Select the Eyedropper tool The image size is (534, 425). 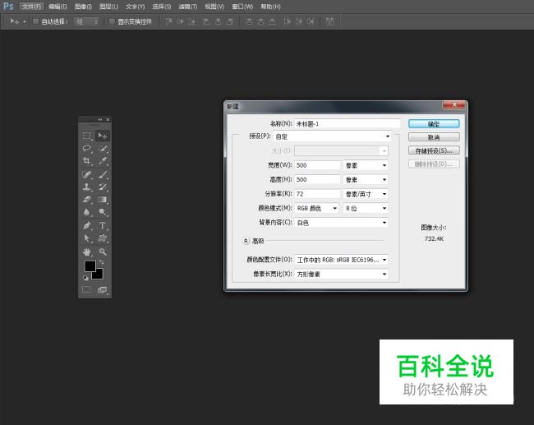coord(103,161)
